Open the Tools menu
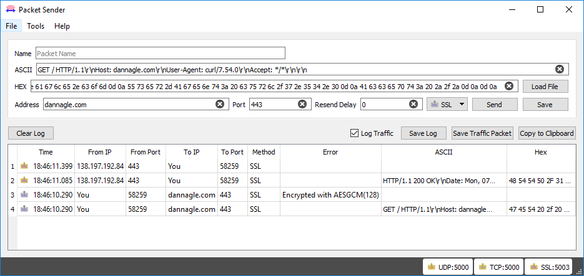584x276 pixels. 36,26
